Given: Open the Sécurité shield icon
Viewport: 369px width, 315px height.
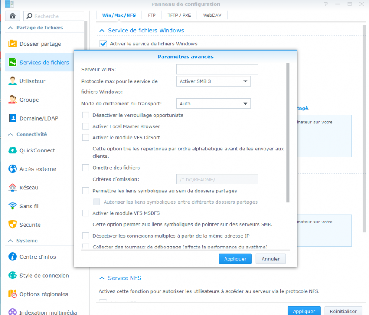Looking at the screenshot, I should (x=13, y=225).
